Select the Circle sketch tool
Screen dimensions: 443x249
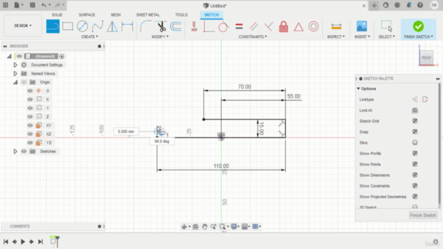tap(82, 26)
